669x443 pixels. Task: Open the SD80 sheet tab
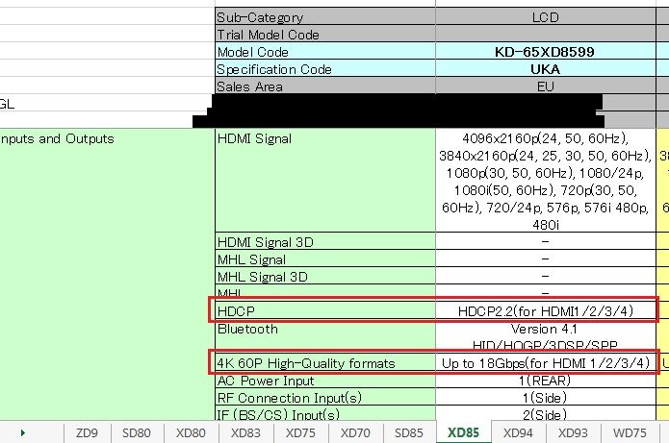[x=137, y=432]
